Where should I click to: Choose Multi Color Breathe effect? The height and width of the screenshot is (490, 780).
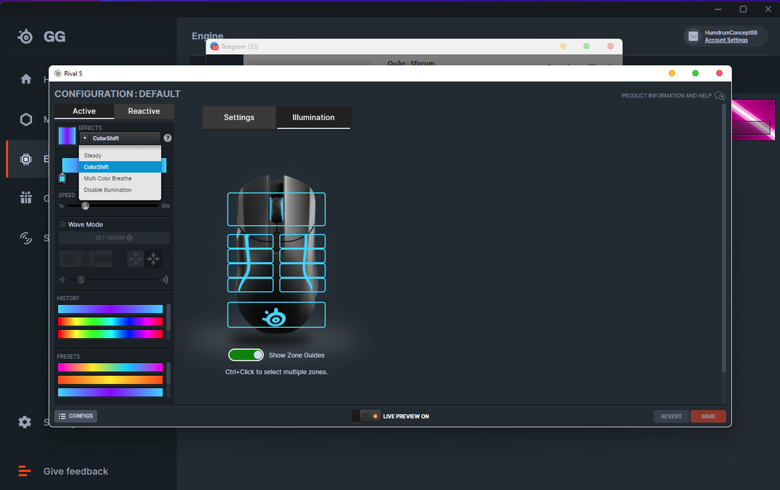coord(120,179)
